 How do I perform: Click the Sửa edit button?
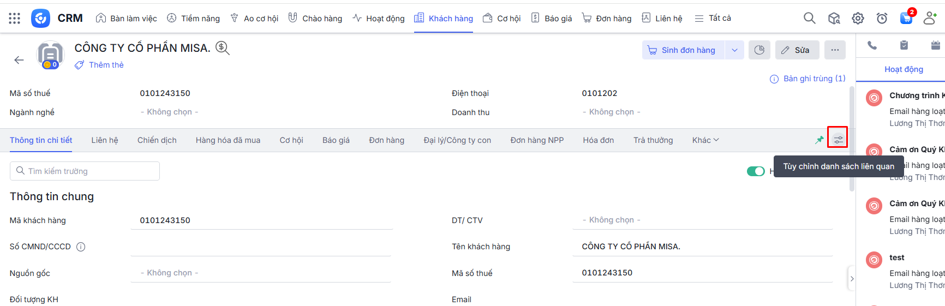tap(797, 50)
